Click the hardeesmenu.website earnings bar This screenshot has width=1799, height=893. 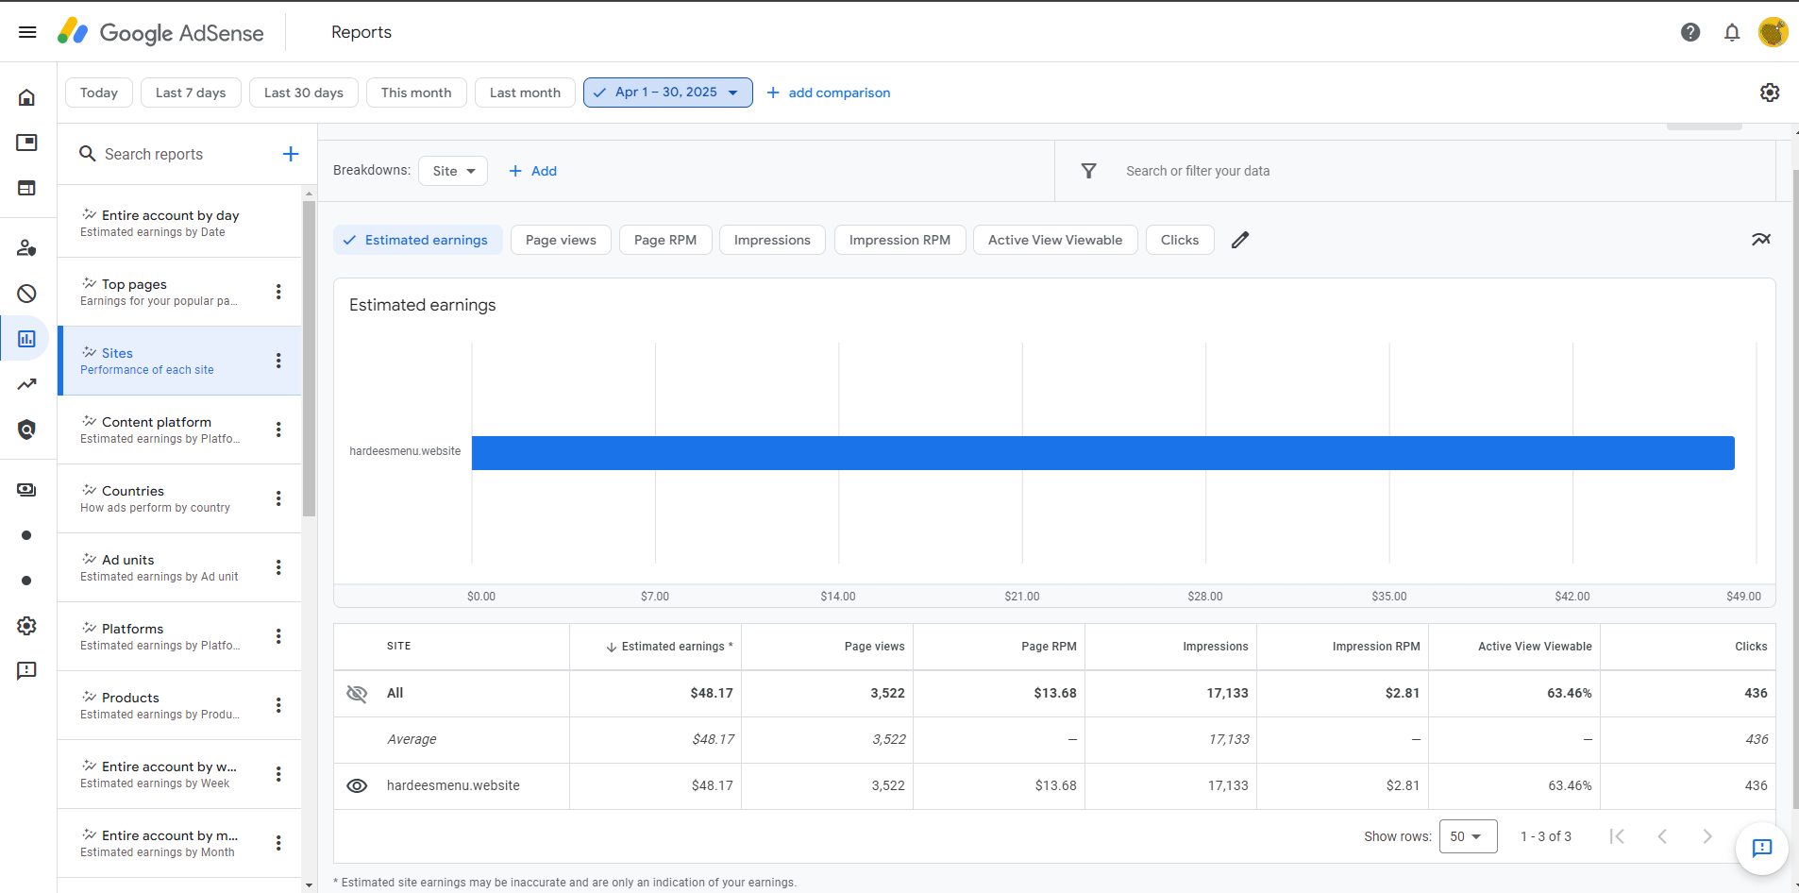point(1103,453)
